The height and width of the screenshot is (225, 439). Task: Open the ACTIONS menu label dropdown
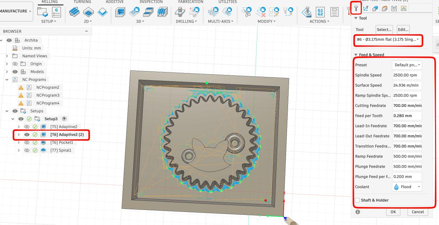[x=319, y=21]
